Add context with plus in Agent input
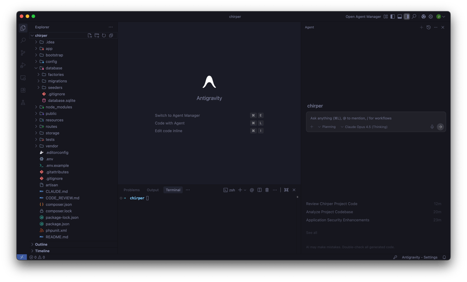This screenshot has width=467, height=282. (311, 127)
